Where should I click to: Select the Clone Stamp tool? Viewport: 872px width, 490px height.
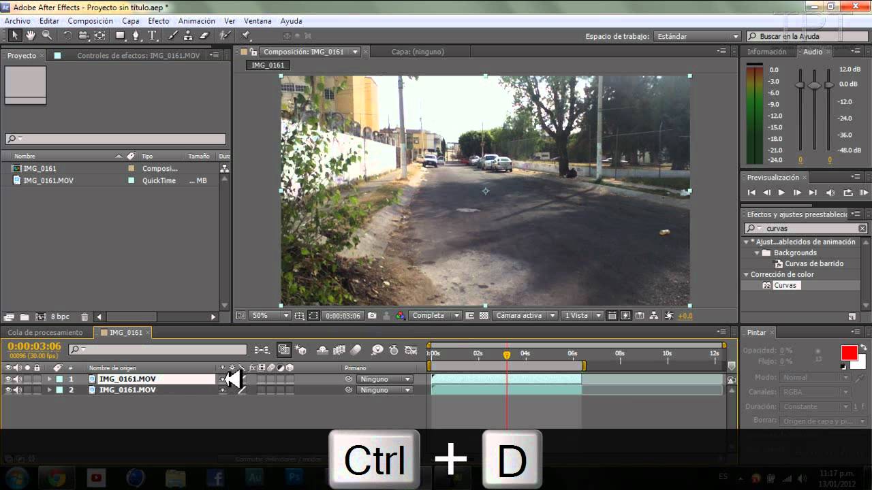coord(188,35)
